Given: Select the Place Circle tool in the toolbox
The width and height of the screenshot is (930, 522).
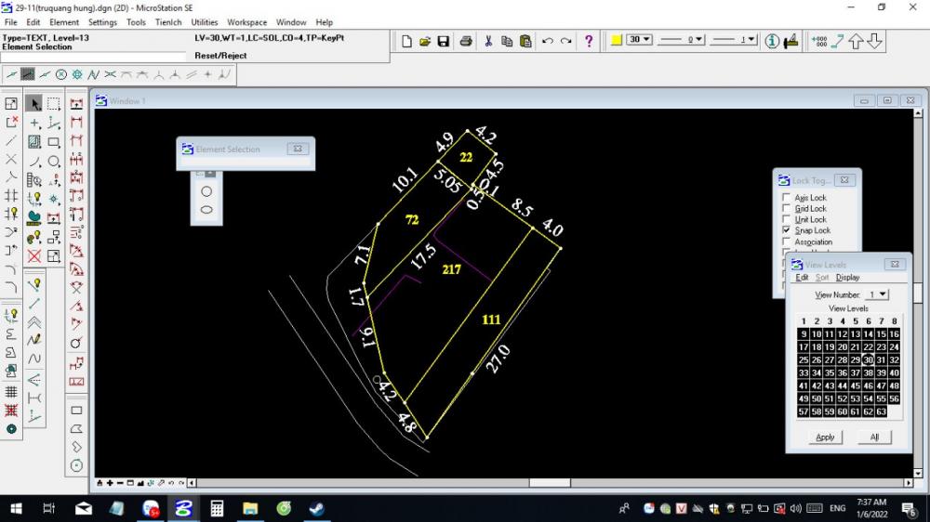Looking at the screenshot, I should 53,161.
